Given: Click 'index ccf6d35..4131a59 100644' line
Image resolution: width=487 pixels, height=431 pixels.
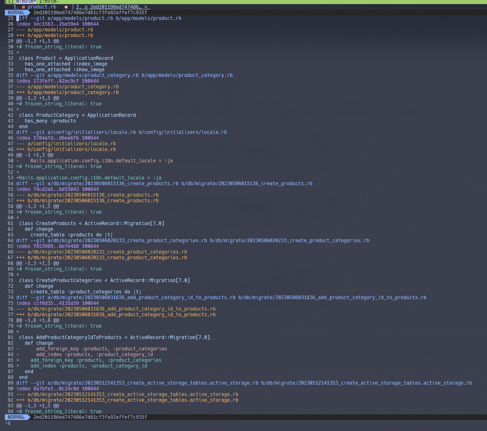Looking at the screenshot, I should (57, 303).
